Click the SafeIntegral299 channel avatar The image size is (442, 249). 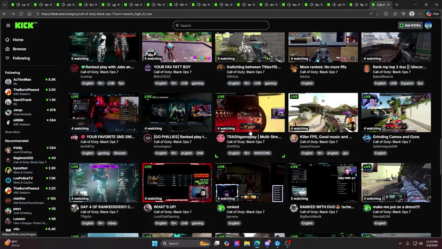click(367, 138)
